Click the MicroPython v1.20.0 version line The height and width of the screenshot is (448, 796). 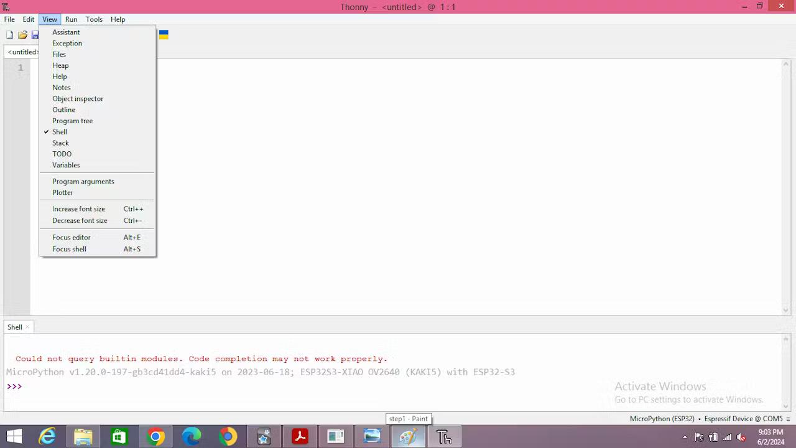(x=261, y=372)
